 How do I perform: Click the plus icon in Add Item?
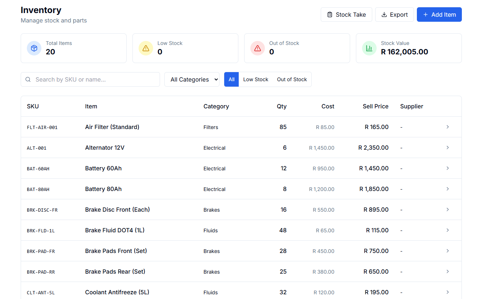pyautogui.click(x=426, y=14)
